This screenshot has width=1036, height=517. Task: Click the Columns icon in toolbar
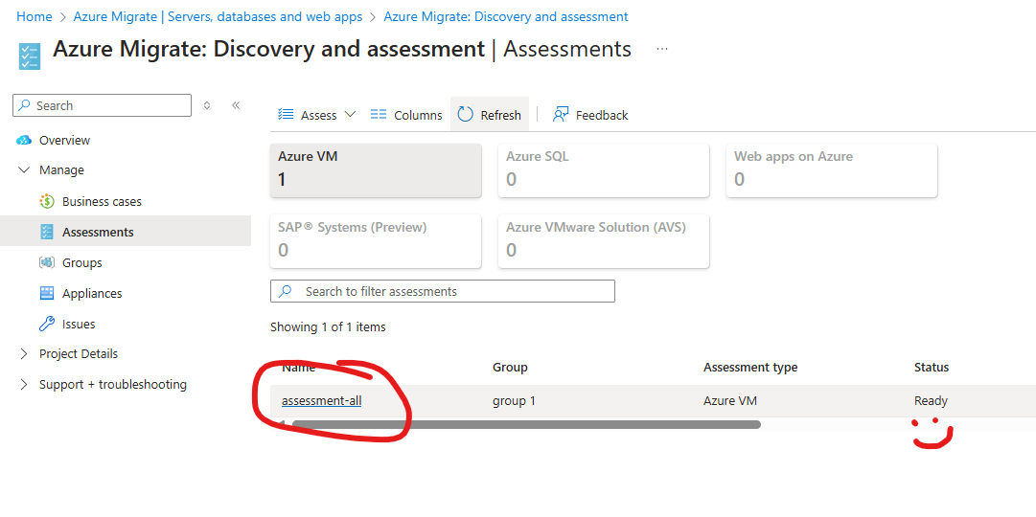[x=379, y=115]
